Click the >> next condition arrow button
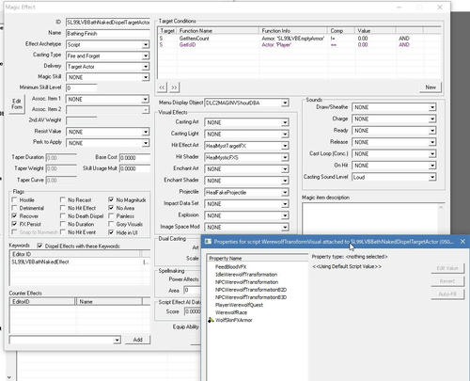The width and height of the screenshot is (470, 381). click(x=174, y=87)
